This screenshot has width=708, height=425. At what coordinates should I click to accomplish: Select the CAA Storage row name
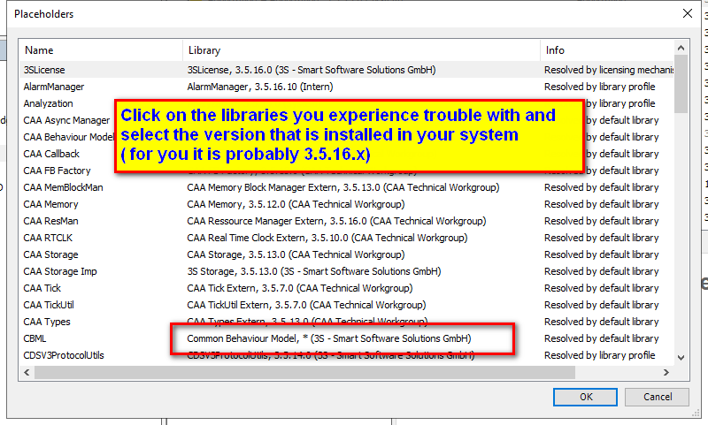50,254
